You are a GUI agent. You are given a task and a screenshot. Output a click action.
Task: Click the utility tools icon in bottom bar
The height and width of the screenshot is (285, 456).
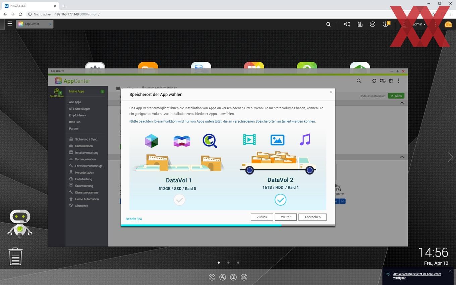point(223,277)
